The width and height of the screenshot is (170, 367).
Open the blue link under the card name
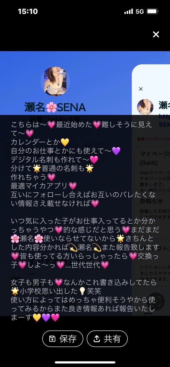pos(164,117)
